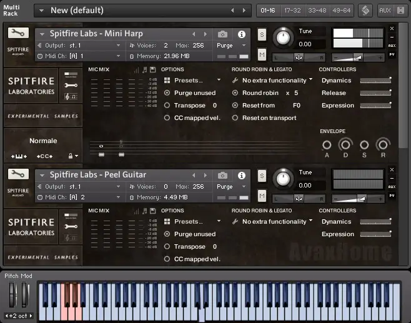
Task: Adjust Mini Harp volume slider
Action: pyautogui.click(x=358, y=57)
